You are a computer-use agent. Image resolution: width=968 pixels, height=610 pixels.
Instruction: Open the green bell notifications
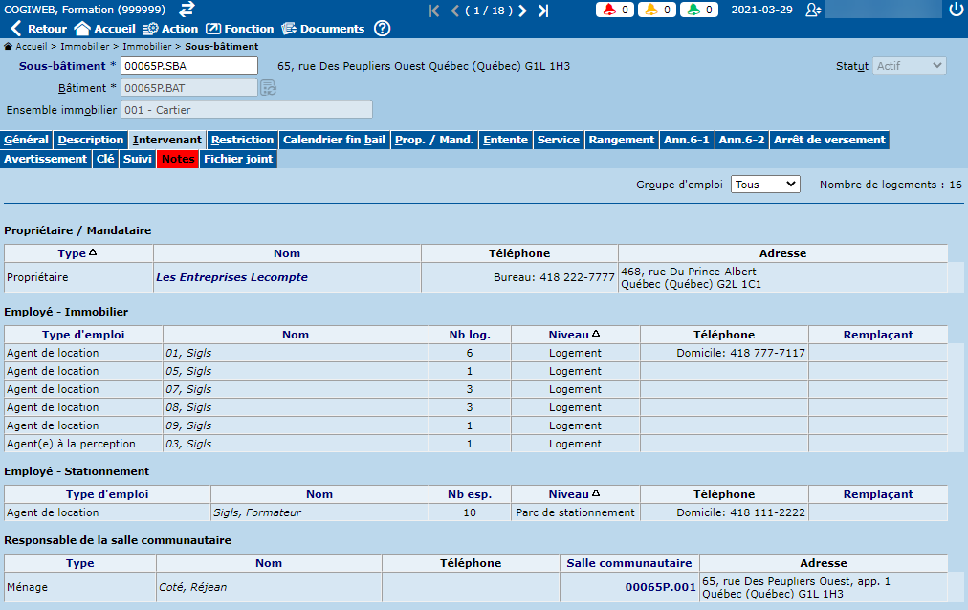point(699,11)
